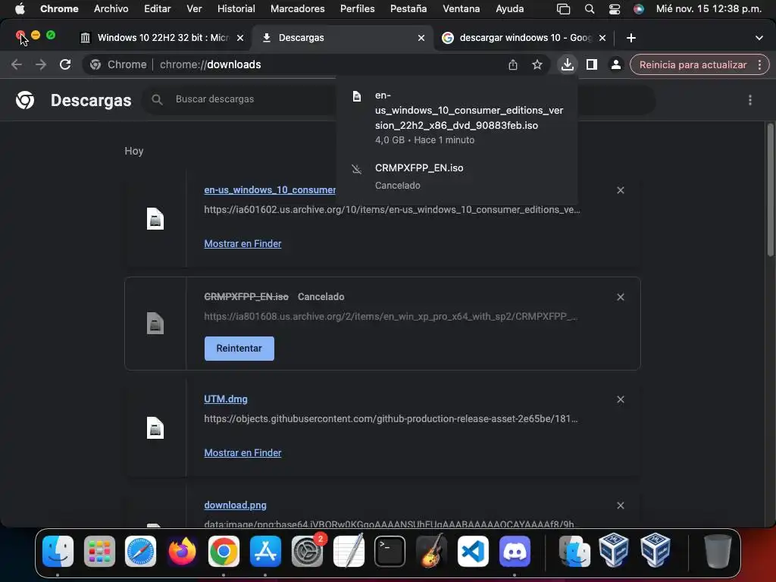The image size is (776, 582).
Task: Select the cancelled CRMPXFPP_EN.iso in downloads popup
Action: tap(456, 177)
